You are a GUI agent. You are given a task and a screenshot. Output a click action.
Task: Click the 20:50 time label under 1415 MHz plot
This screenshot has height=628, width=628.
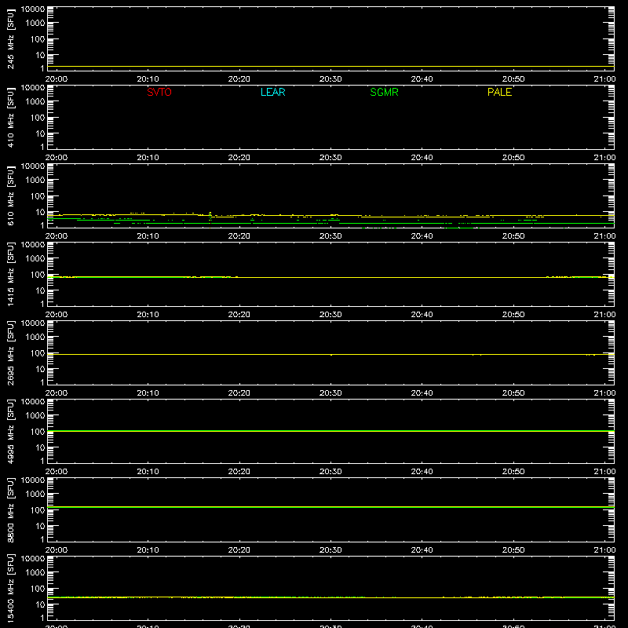coord(513,315)
